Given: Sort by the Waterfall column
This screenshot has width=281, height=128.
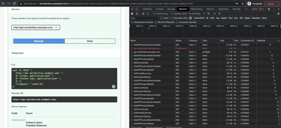Looking at the screenshot, I should pos(268,41).
